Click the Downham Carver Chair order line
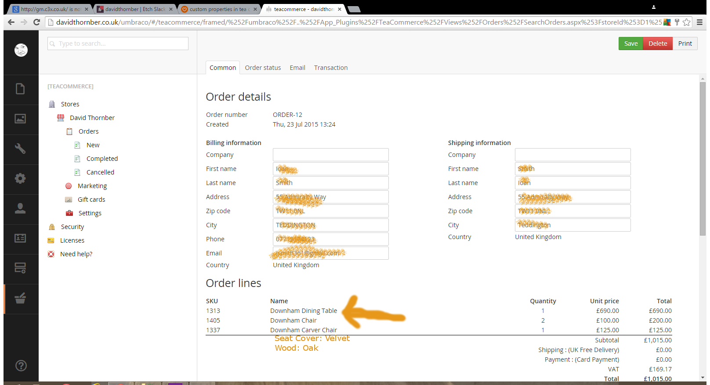710x385 pixels. (304, 330)
